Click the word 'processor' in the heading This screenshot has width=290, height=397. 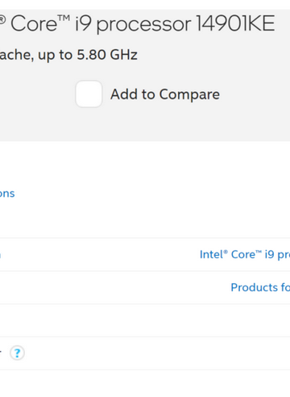[x=143, y=25]
